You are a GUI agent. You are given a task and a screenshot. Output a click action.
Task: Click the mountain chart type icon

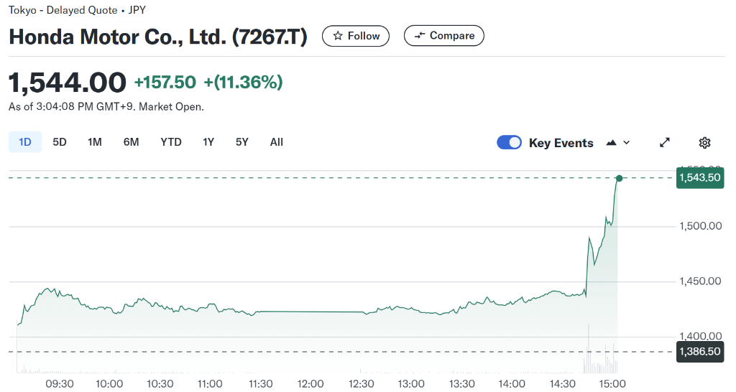pos(612,142)
